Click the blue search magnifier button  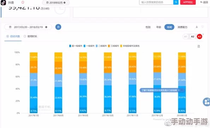(176, 2)
